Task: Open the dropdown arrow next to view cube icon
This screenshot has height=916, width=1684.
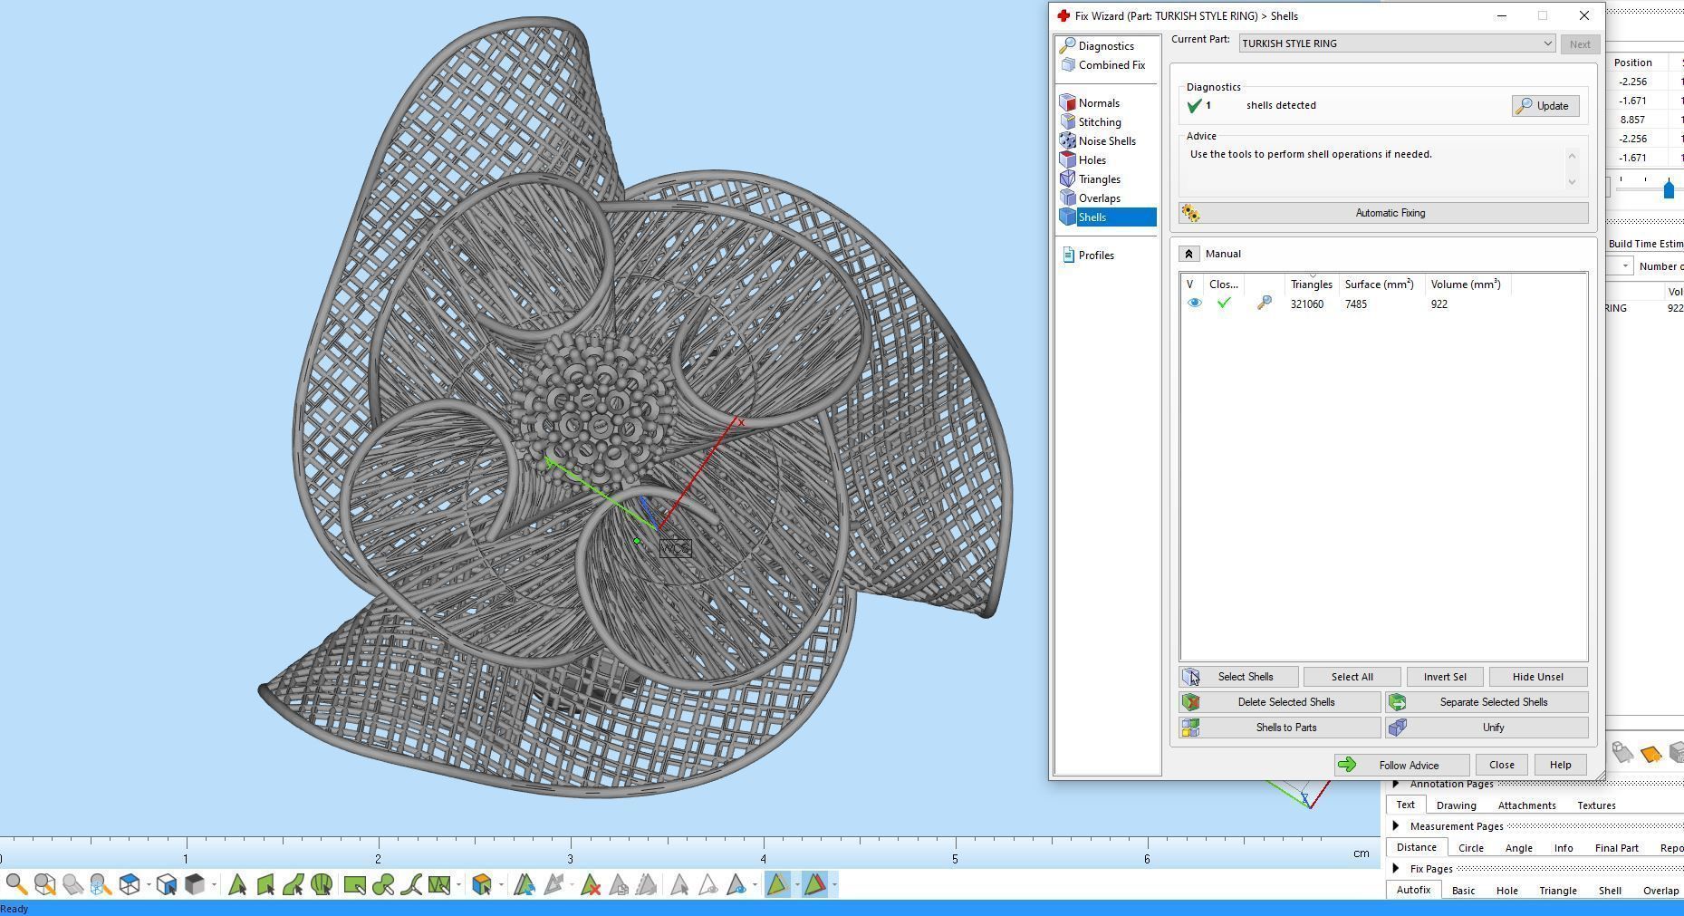Action: tap(149, 884)
